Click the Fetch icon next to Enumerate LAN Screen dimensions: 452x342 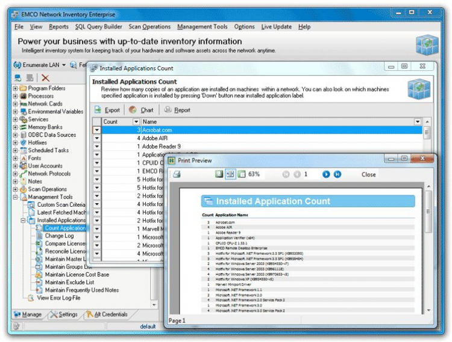point(74,65)
